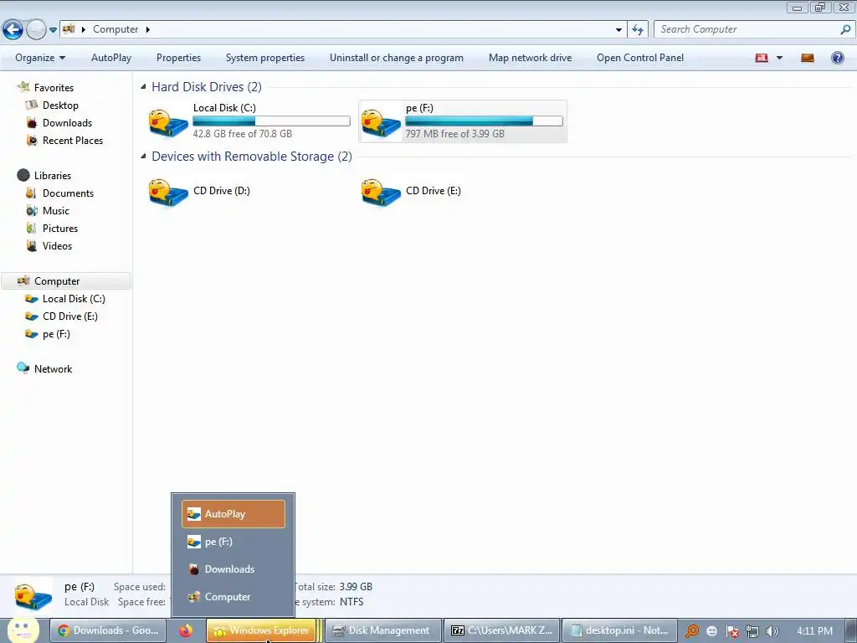Click the address bar refresh icon
857x643 pixels.
[638, 29]
